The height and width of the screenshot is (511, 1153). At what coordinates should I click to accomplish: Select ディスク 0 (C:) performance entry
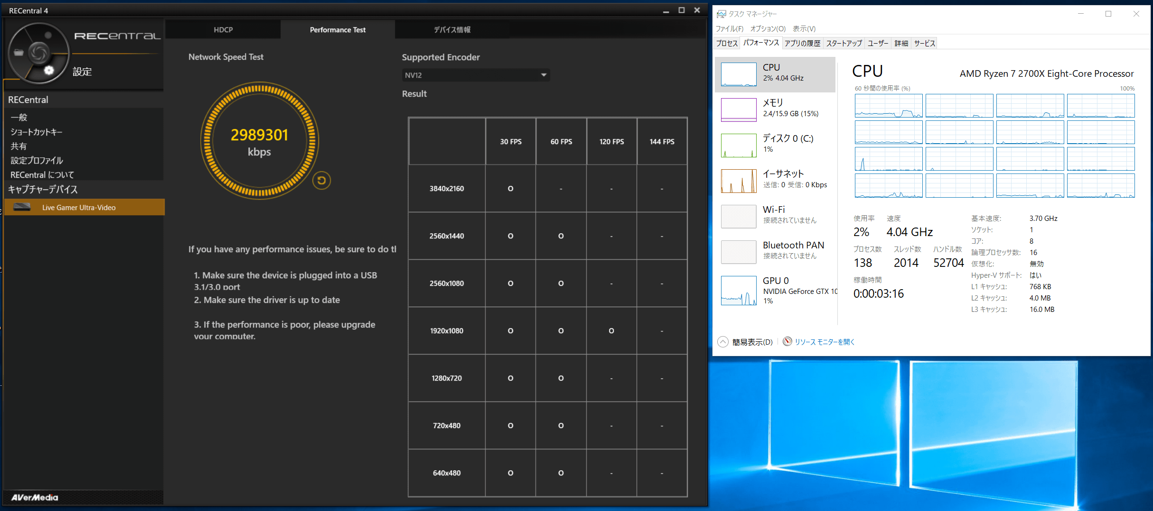pyautogui.click(x=775, y=146)
